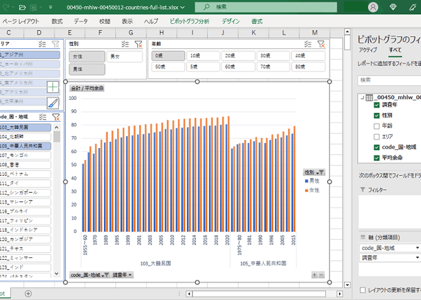Open the 表示 ribbon tab

(x=127, y=21)
